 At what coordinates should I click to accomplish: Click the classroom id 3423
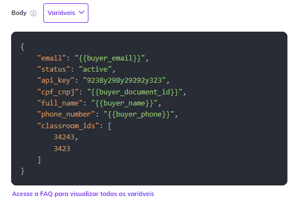click(62, 149)
